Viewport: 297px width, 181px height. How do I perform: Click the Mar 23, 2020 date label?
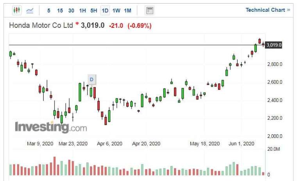(73, 143)
